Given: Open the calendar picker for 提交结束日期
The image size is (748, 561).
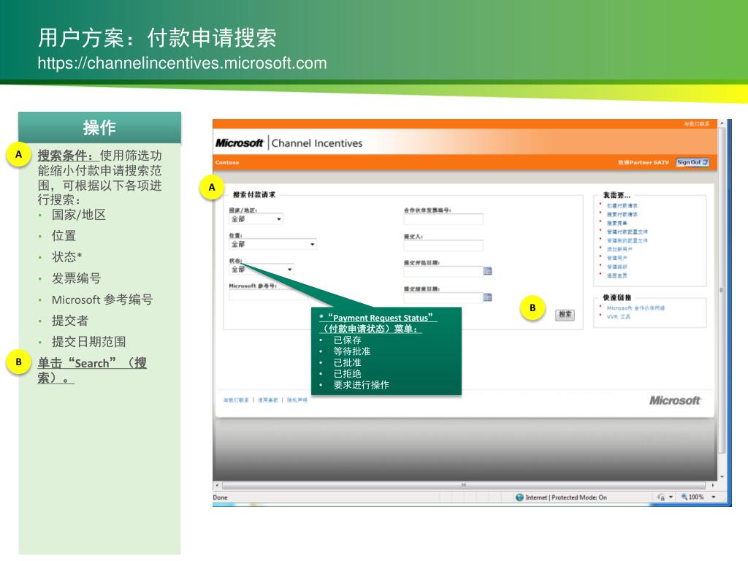Looking at the screenshot, I should (487, 297).
